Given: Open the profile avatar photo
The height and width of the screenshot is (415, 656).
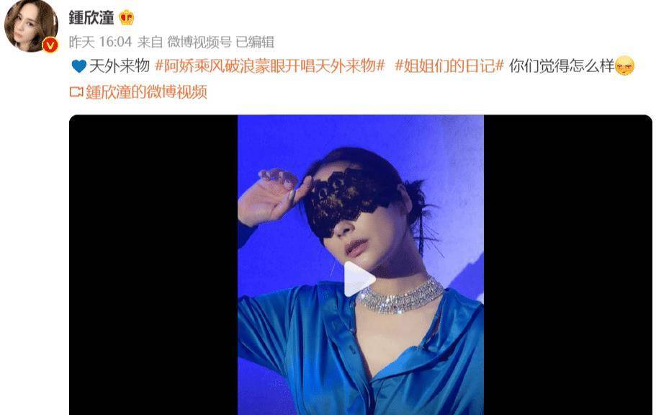Looking at the screenshot, I should tap(31, 26).
